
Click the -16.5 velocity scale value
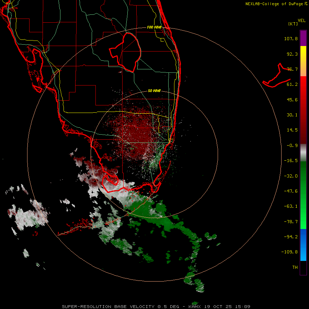291,161
